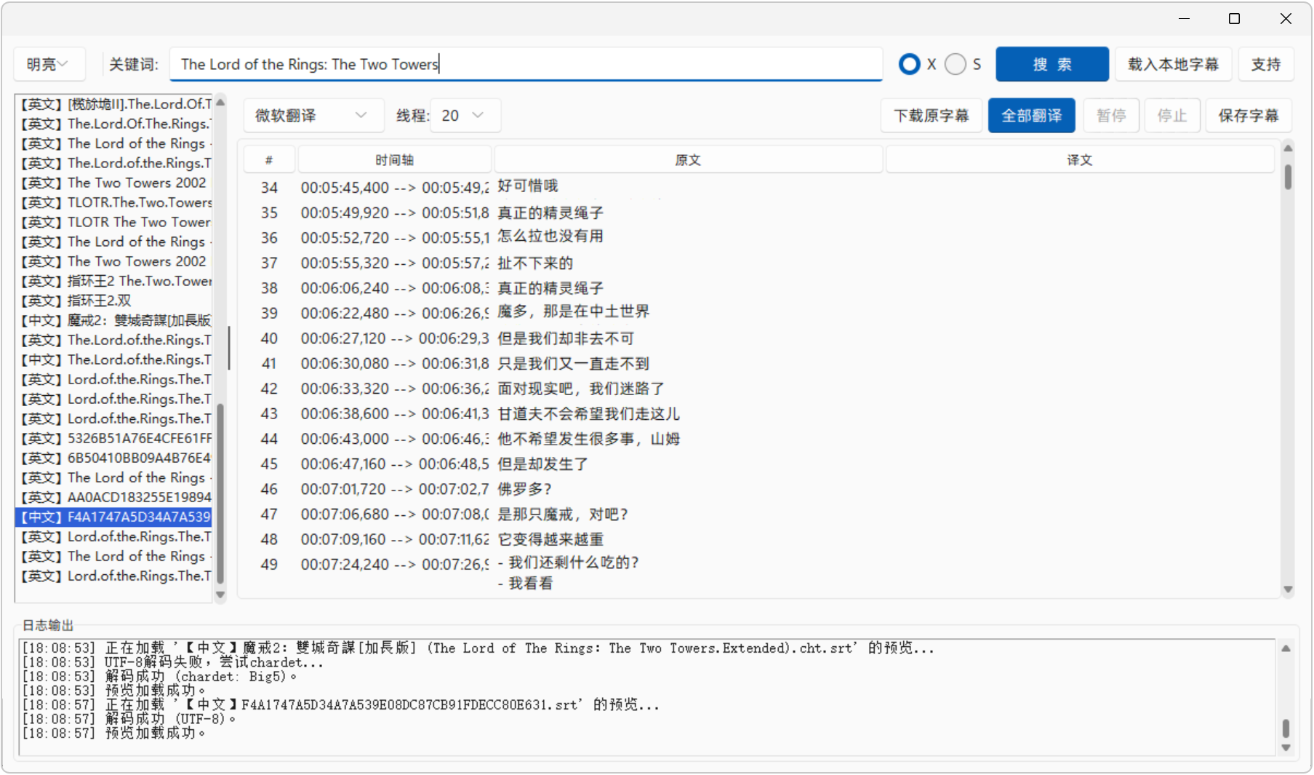The height and width of the screenshot is (775, 1314).
Task: Click the log output scroll down arrow
Action: pyautogui.click(x=1286, y=747)
